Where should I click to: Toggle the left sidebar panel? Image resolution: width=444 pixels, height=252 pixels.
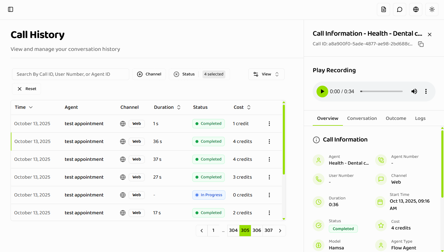click(x=11, y=9)
